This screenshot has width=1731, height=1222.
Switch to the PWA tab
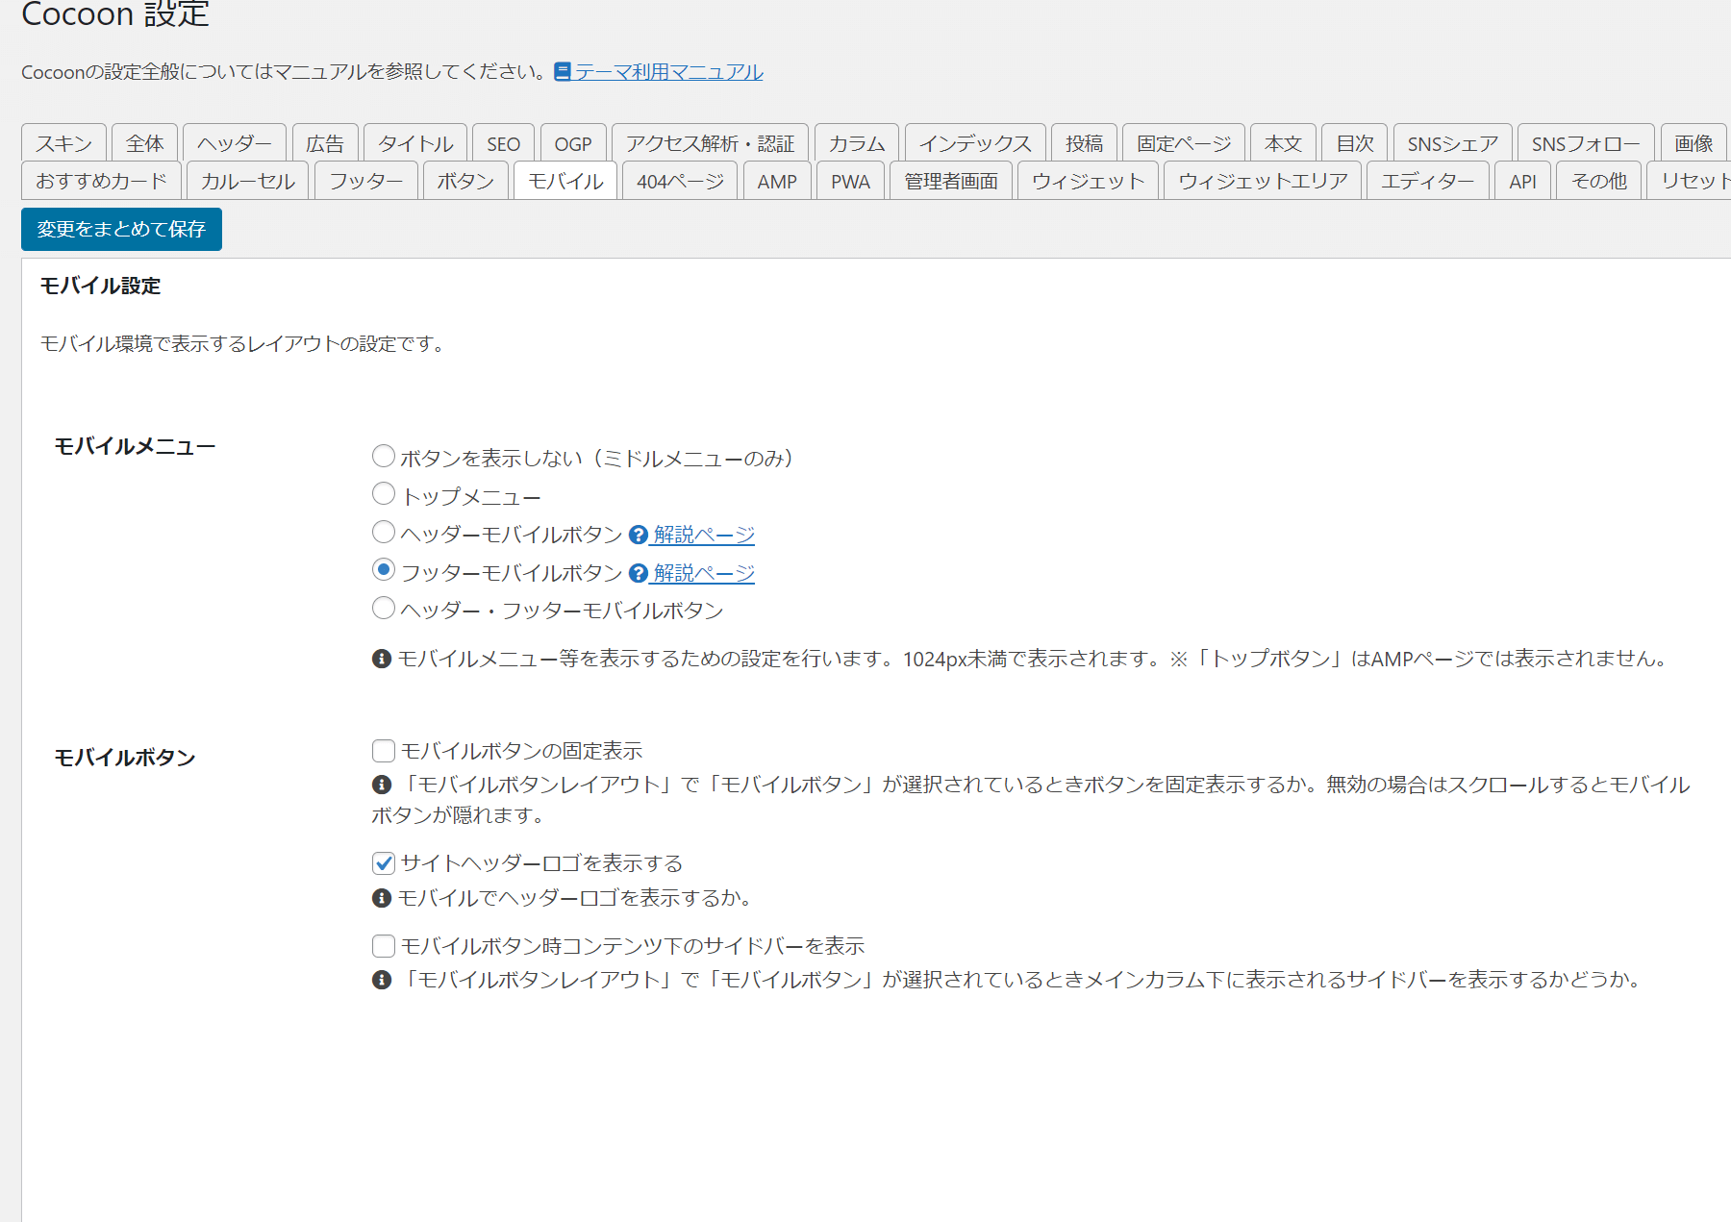850,181
